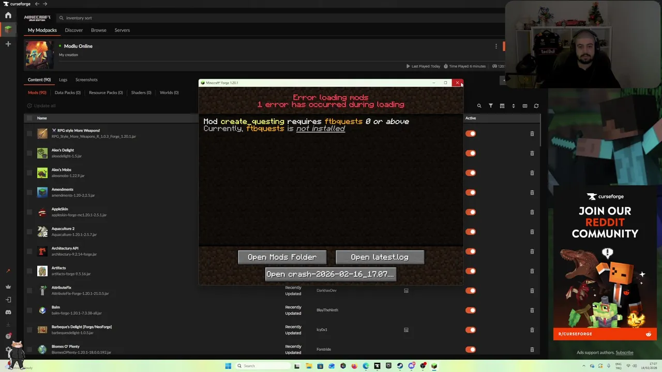
Task: Go forward with CurseForge navigation arrow
Action: (x=45, y=4)
